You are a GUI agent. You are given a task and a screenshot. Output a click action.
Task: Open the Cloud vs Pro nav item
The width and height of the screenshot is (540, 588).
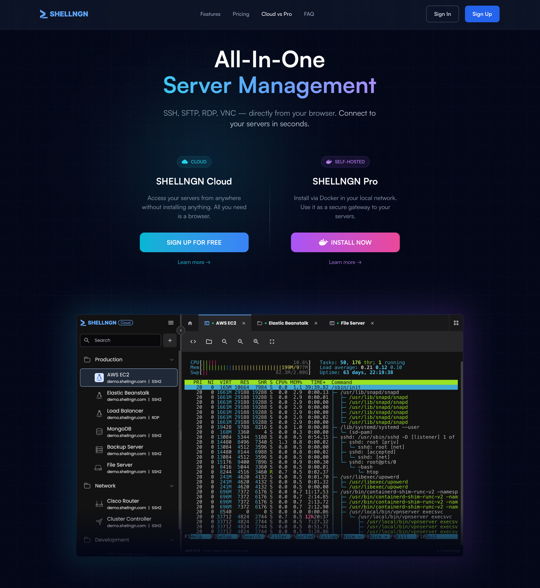coord(276,14)
